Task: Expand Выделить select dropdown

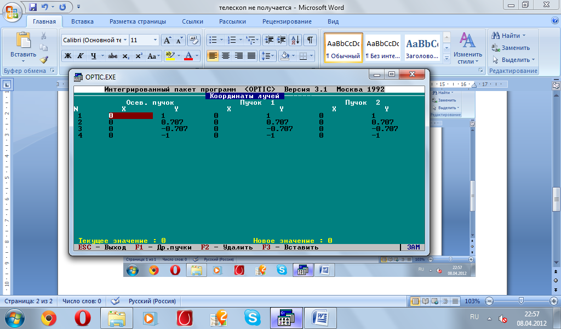Action: coord(514,60)
